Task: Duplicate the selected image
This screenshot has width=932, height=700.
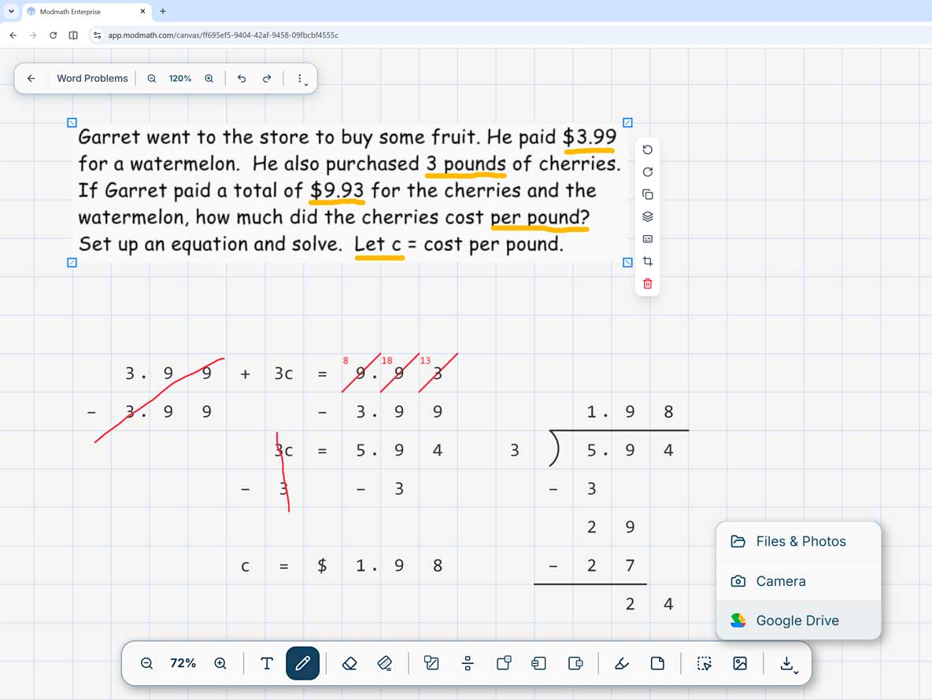Action: 648,194
